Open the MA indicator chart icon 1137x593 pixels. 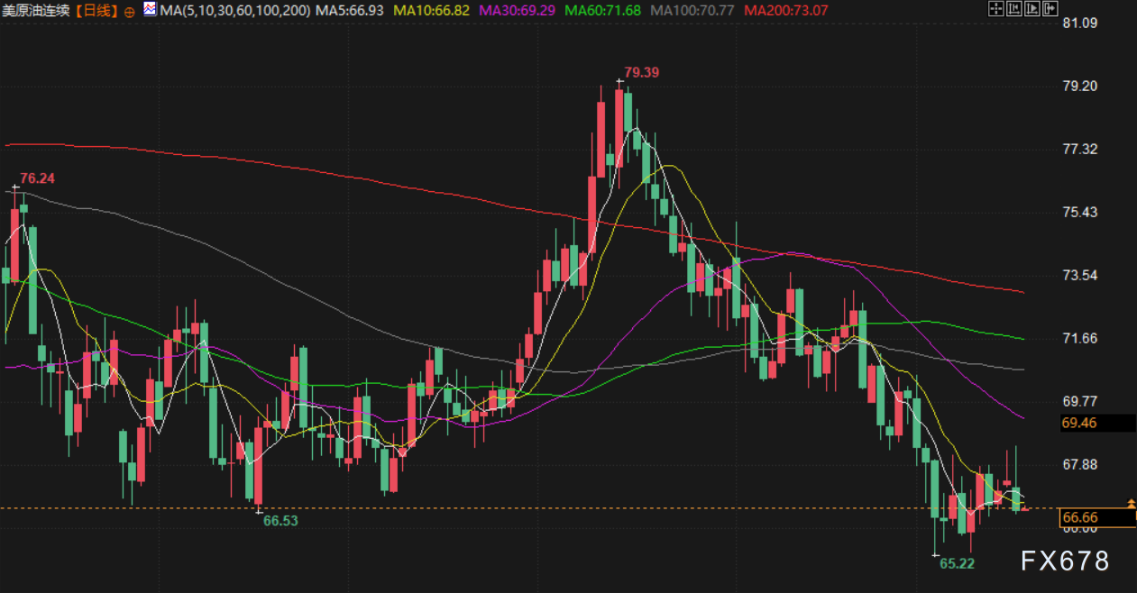pos(148,10)
